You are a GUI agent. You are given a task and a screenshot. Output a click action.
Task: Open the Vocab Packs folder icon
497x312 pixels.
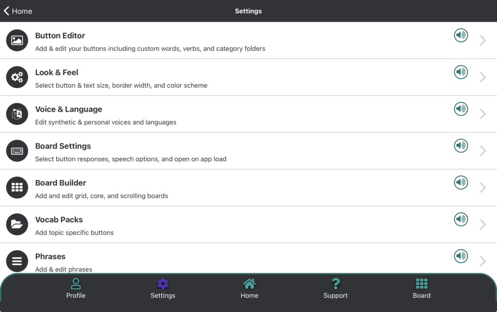click(x=17, y=224)
